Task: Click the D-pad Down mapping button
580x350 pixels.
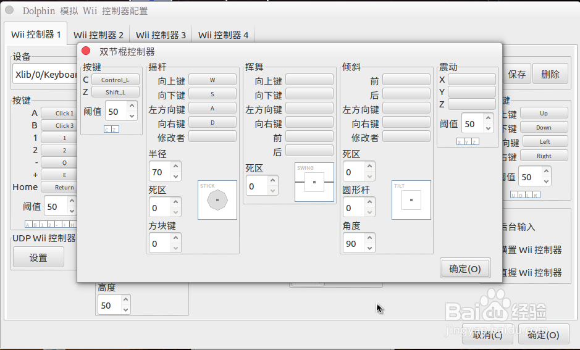Action: pos(544,128)
